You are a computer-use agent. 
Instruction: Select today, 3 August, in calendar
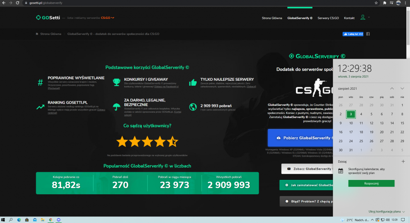click(x=351, y=114)
